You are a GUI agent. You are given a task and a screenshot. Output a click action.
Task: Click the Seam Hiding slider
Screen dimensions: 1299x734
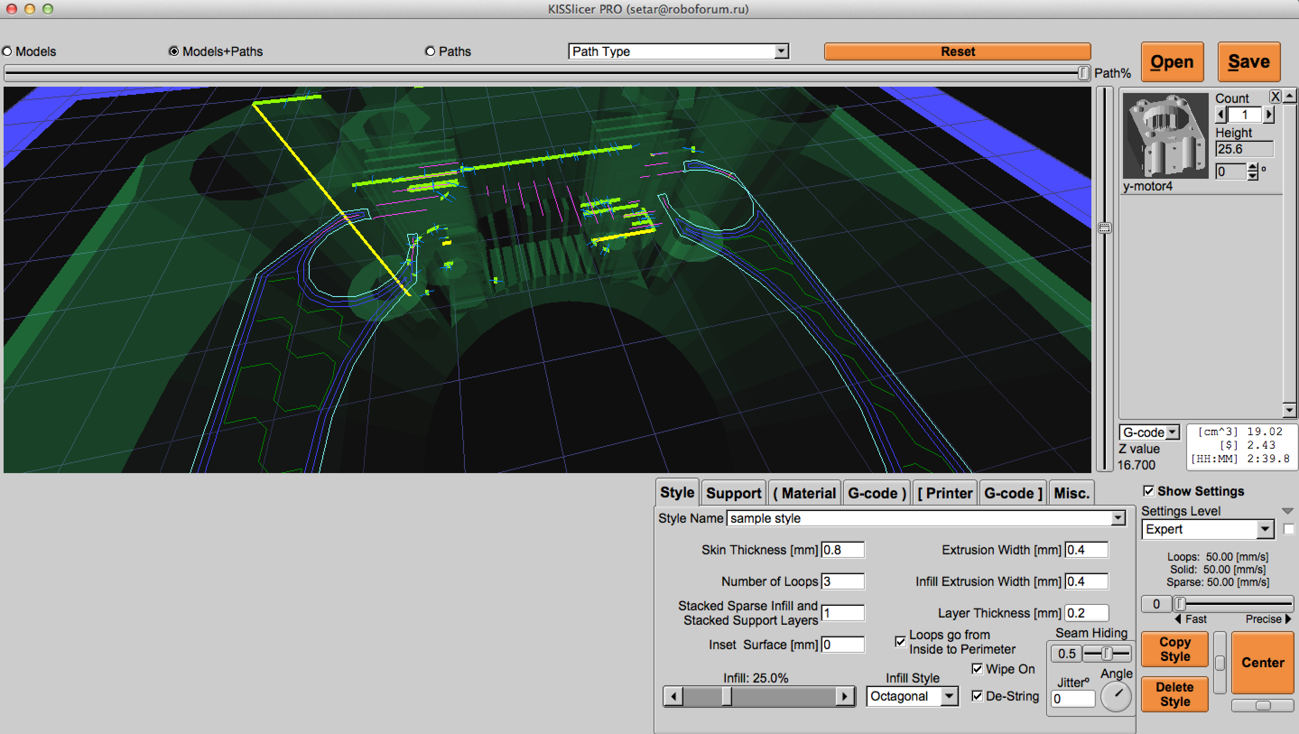pos(1106,654)
